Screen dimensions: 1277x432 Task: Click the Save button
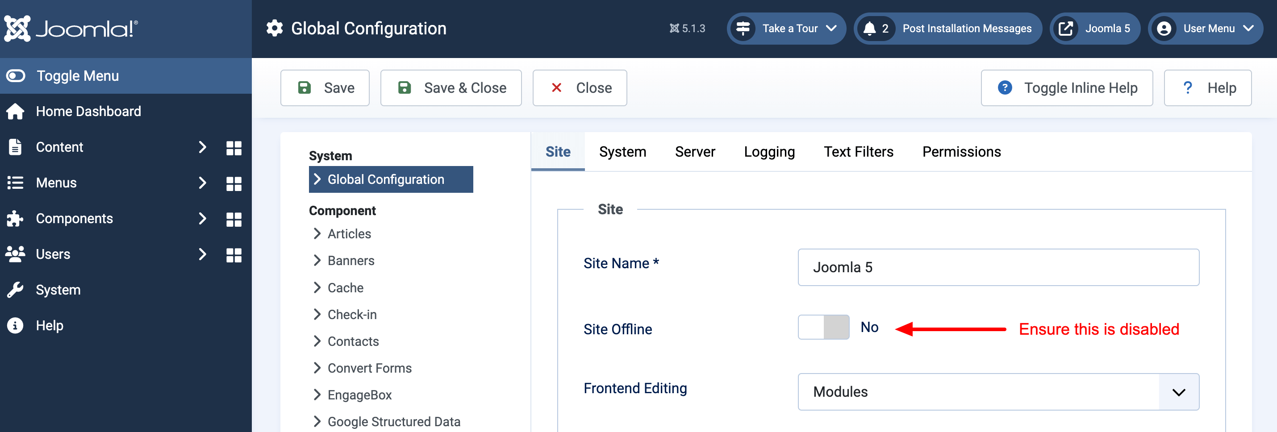click(325, 87)
